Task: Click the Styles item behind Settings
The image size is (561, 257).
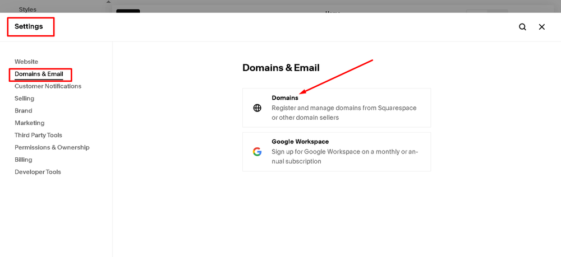Action: pyautogui.click(x=27, y=10)
